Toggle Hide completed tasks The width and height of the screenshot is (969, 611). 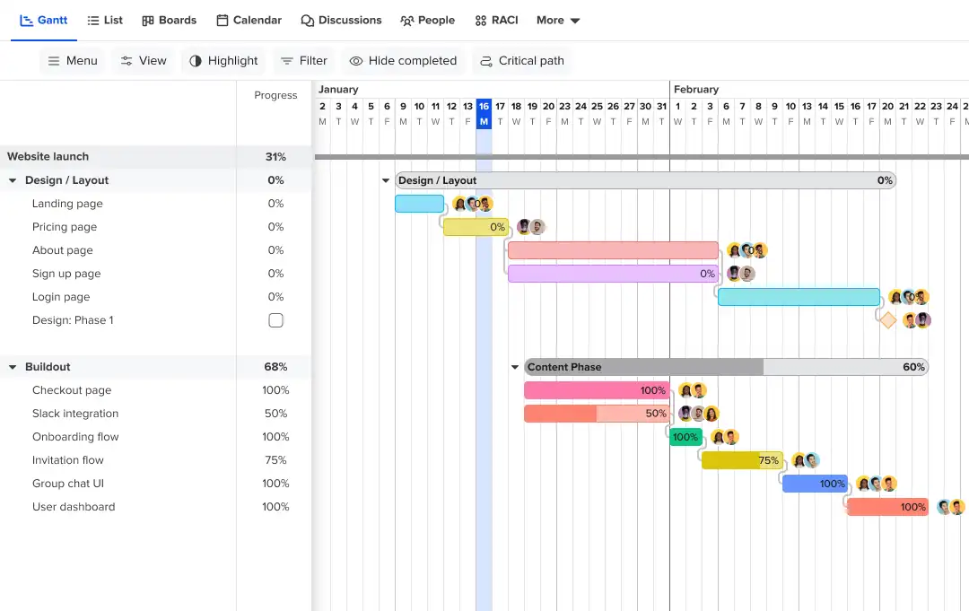pos(356,60)
